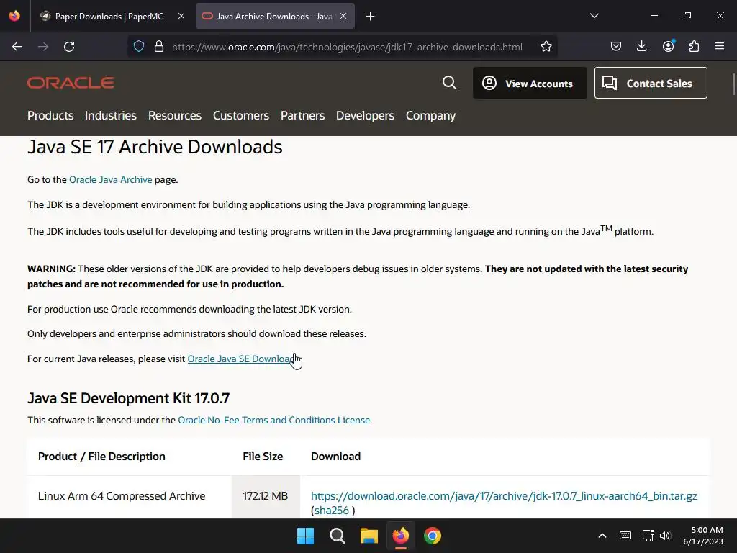This screenshot has height=553, width=737.
Task: Open the Products menu
Action: tap(50, 116)
